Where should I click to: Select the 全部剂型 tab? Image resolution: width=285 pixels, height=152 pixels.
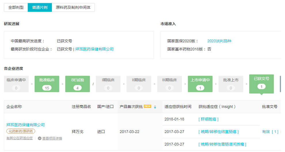(16, 7)
